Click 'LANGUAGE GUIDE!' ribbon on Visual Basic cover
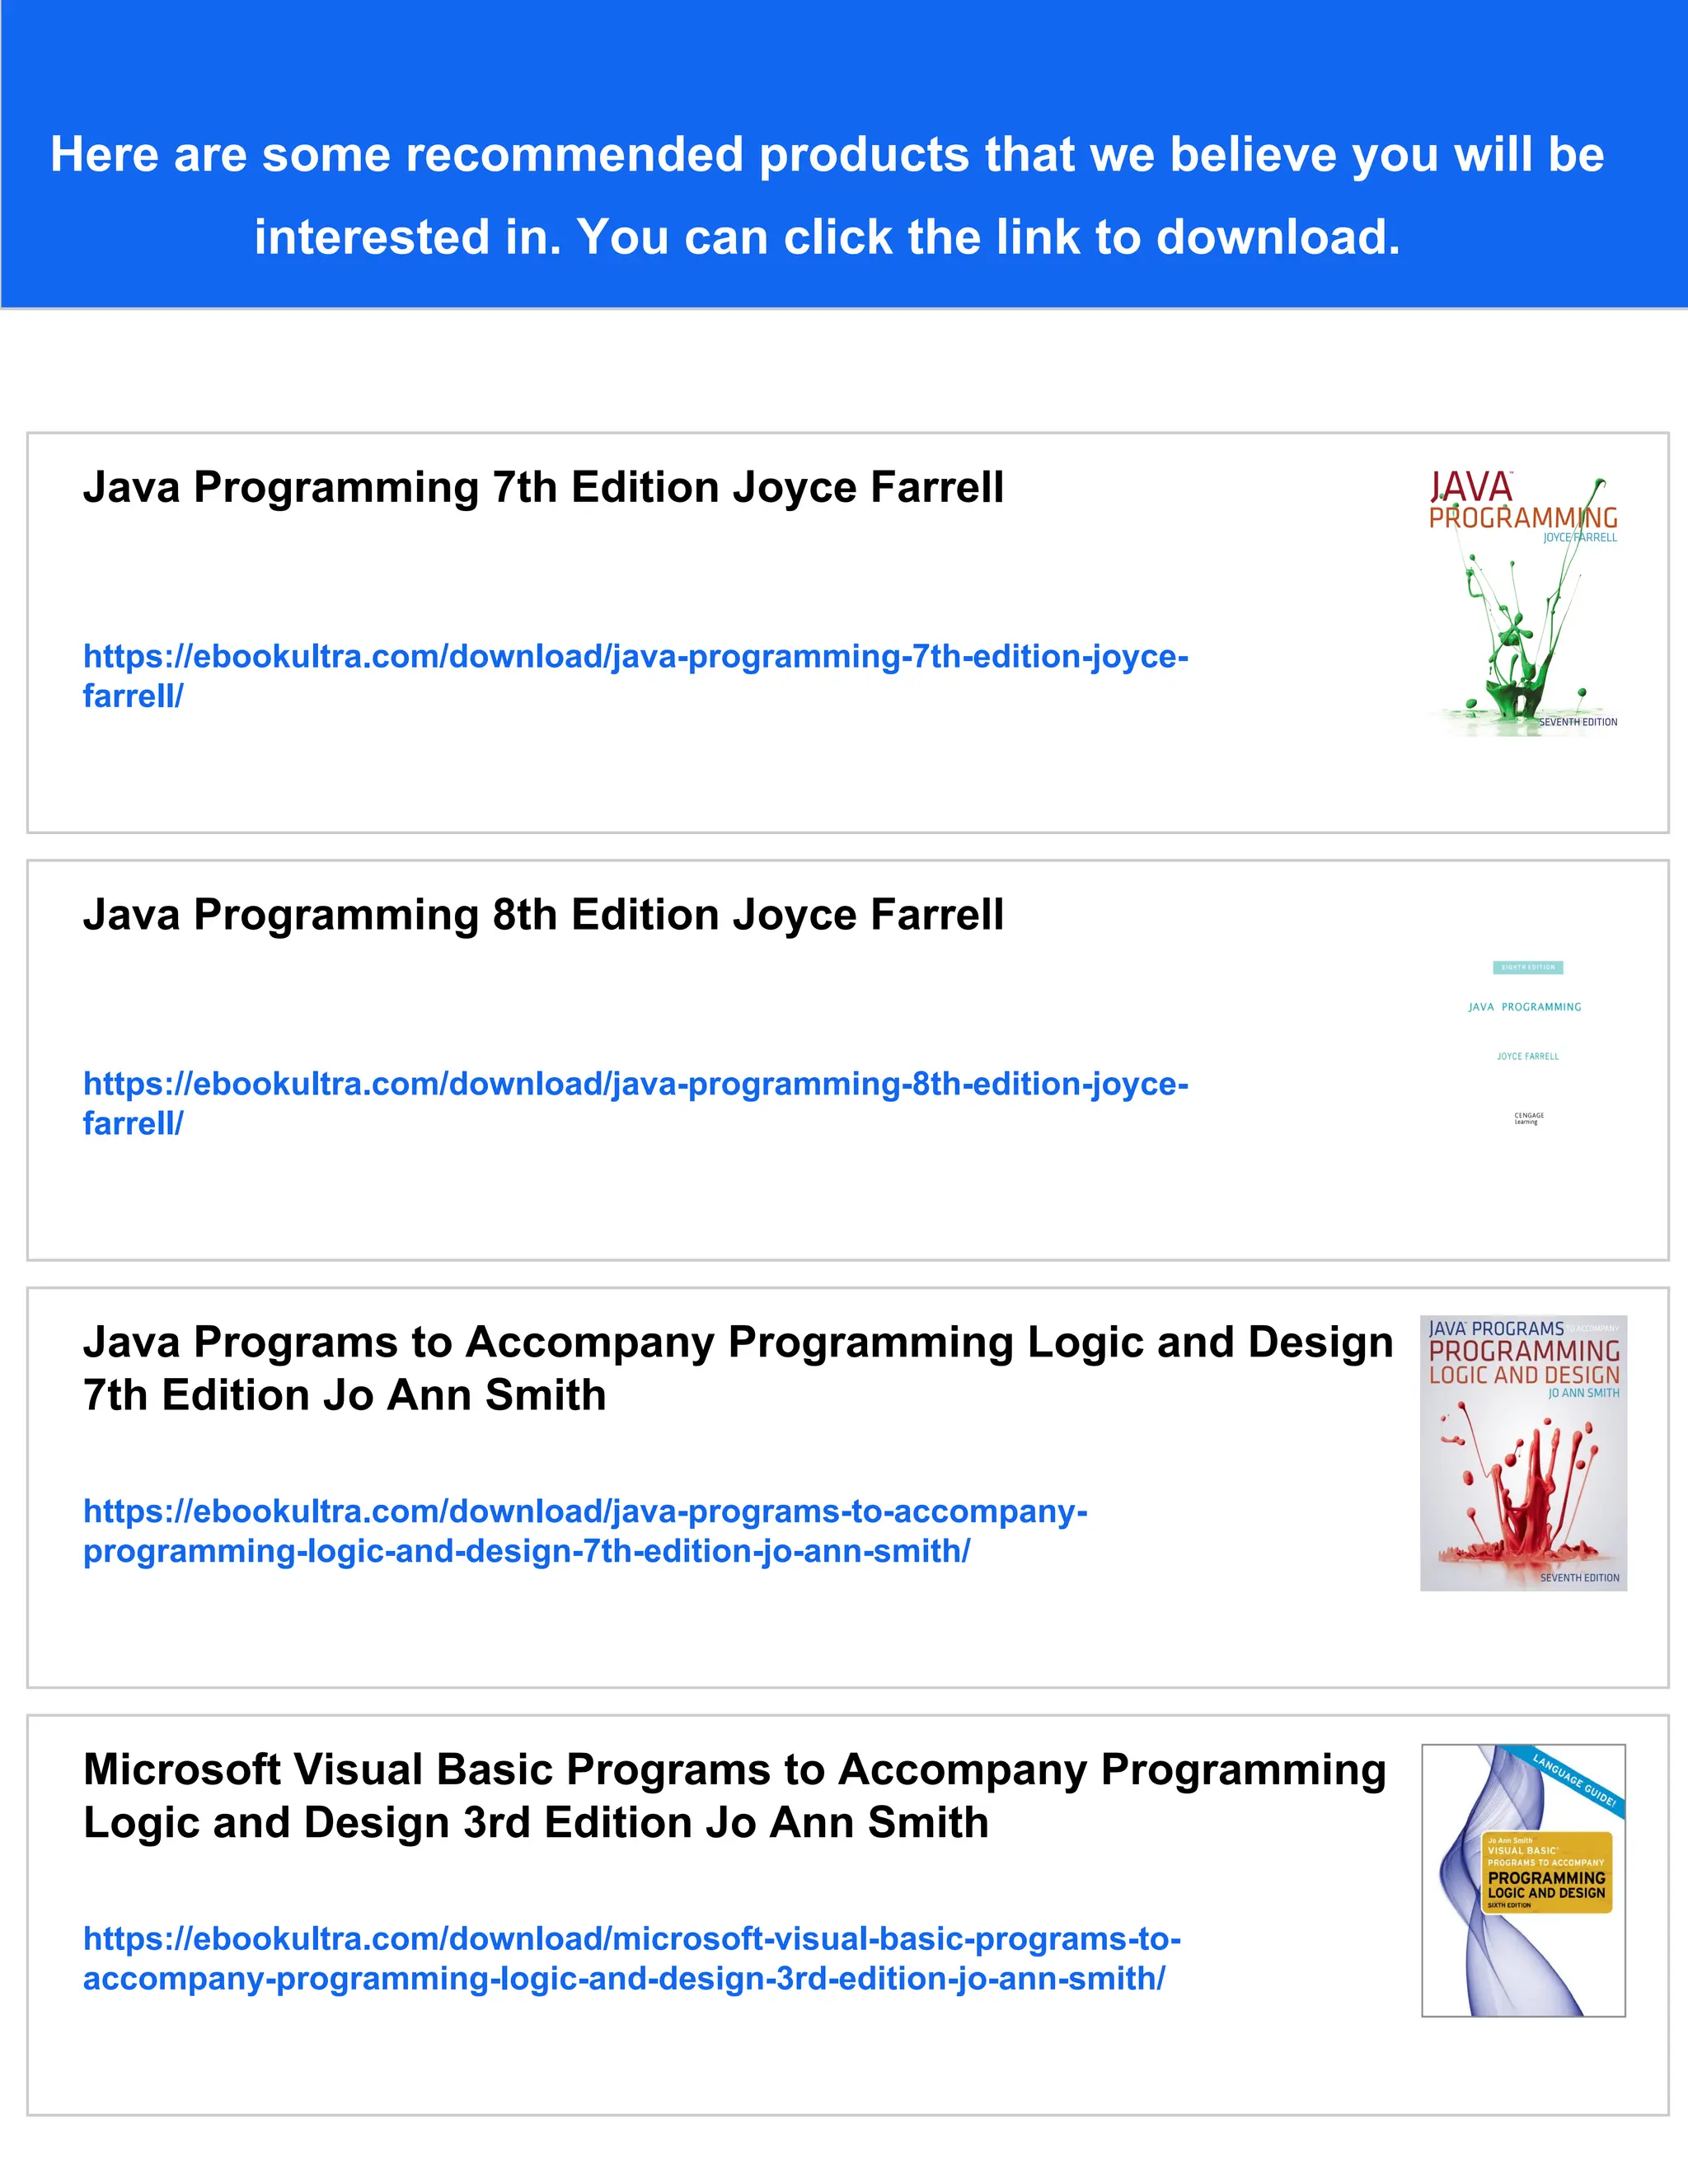 (1574, 1780)
